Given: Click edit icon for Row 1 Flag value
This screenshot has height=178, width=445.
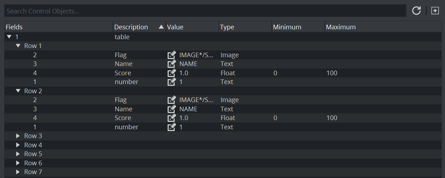Looking at the screenshot, I should tap(172, 55).
